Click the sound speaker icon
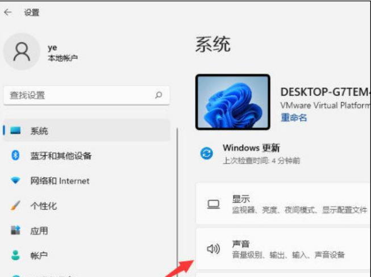 214,249
